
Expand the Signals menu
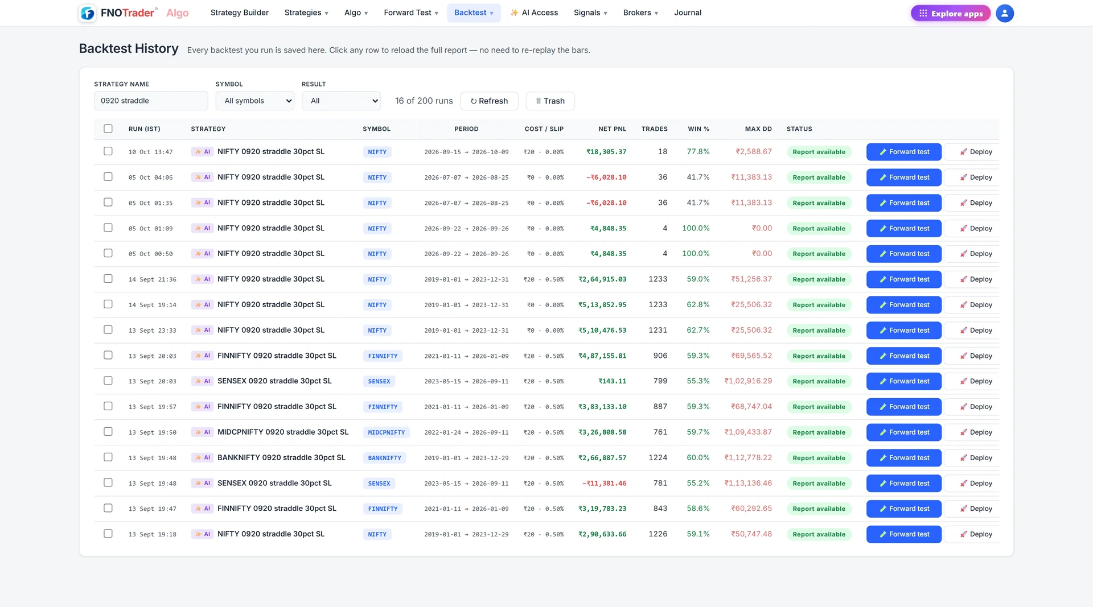[x=590, y=13]
